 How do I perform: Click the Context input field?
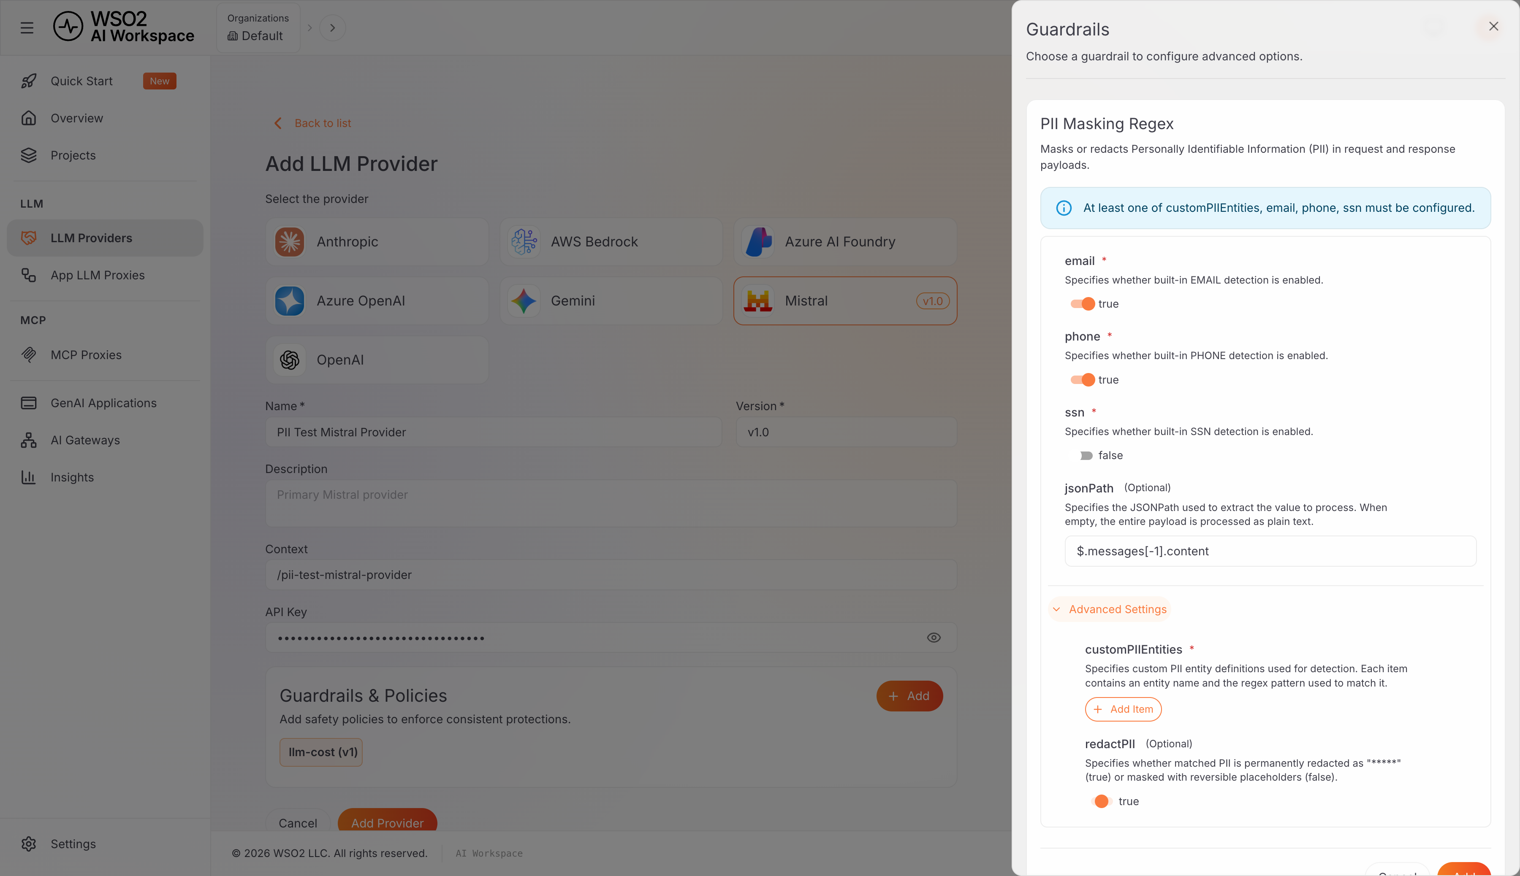[x=611, y=575]
